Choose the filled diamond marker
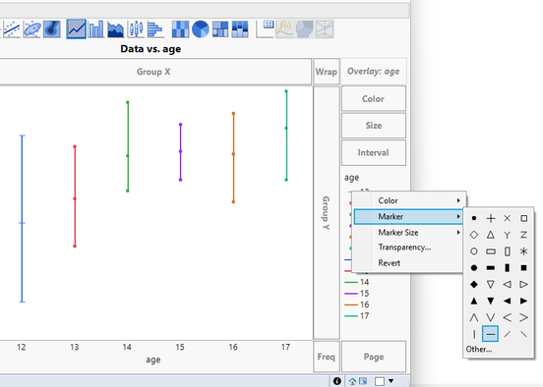Viewport: 543px width, 387px height. coord(474,284)
